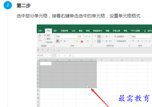
Task: Switch to the Formulas (公式) tab
Action: [x=74, y=31]
